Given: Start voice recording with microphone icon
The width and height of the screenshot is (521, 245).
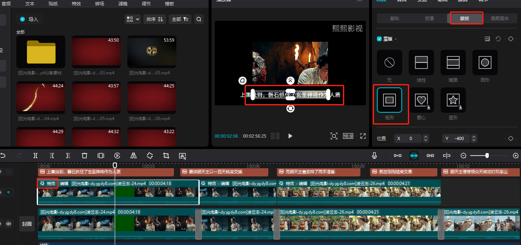Looking at the screenshot, I should [x=374, y=156].
